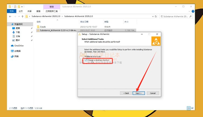Open 此电脑 in the navigation pane
The width and height of the screenshot is (203, 117).
[x=17, y=51]
